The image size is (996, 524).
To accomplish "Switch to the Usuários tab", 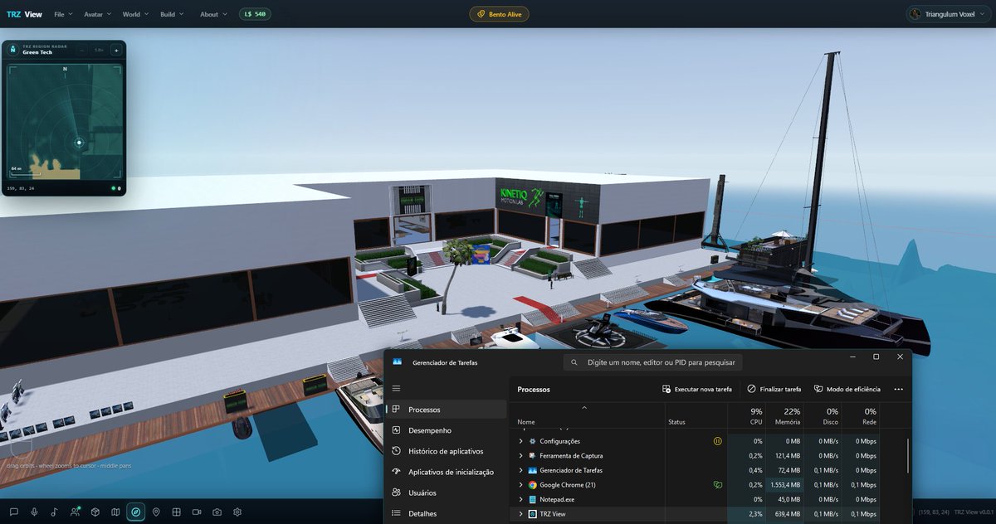I will [x=447, y=492].
